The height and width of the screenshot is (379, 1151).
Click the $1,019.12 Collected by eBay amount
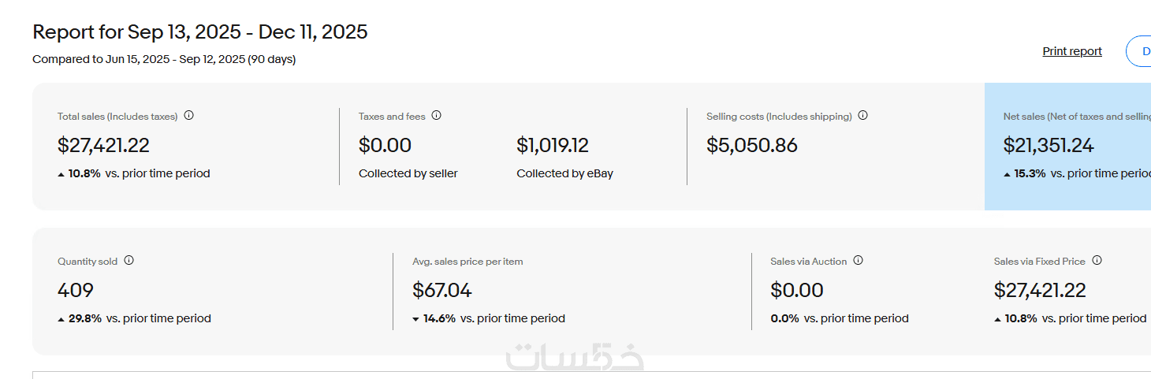tap(552, 146)
